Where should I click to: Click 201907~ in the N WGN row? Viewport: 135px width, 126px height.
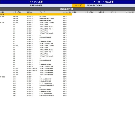[30, 77]
